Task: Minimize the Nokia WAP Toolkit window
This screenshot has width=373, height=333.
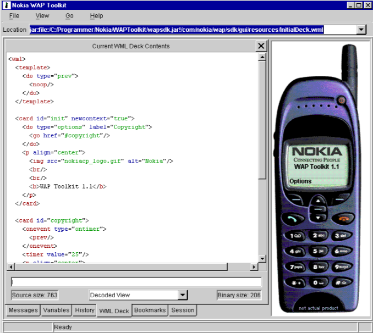Action: [350, 5]
